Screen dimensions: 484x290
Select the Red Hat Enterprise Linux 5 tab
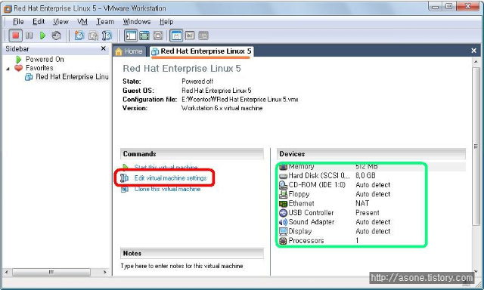202,51
